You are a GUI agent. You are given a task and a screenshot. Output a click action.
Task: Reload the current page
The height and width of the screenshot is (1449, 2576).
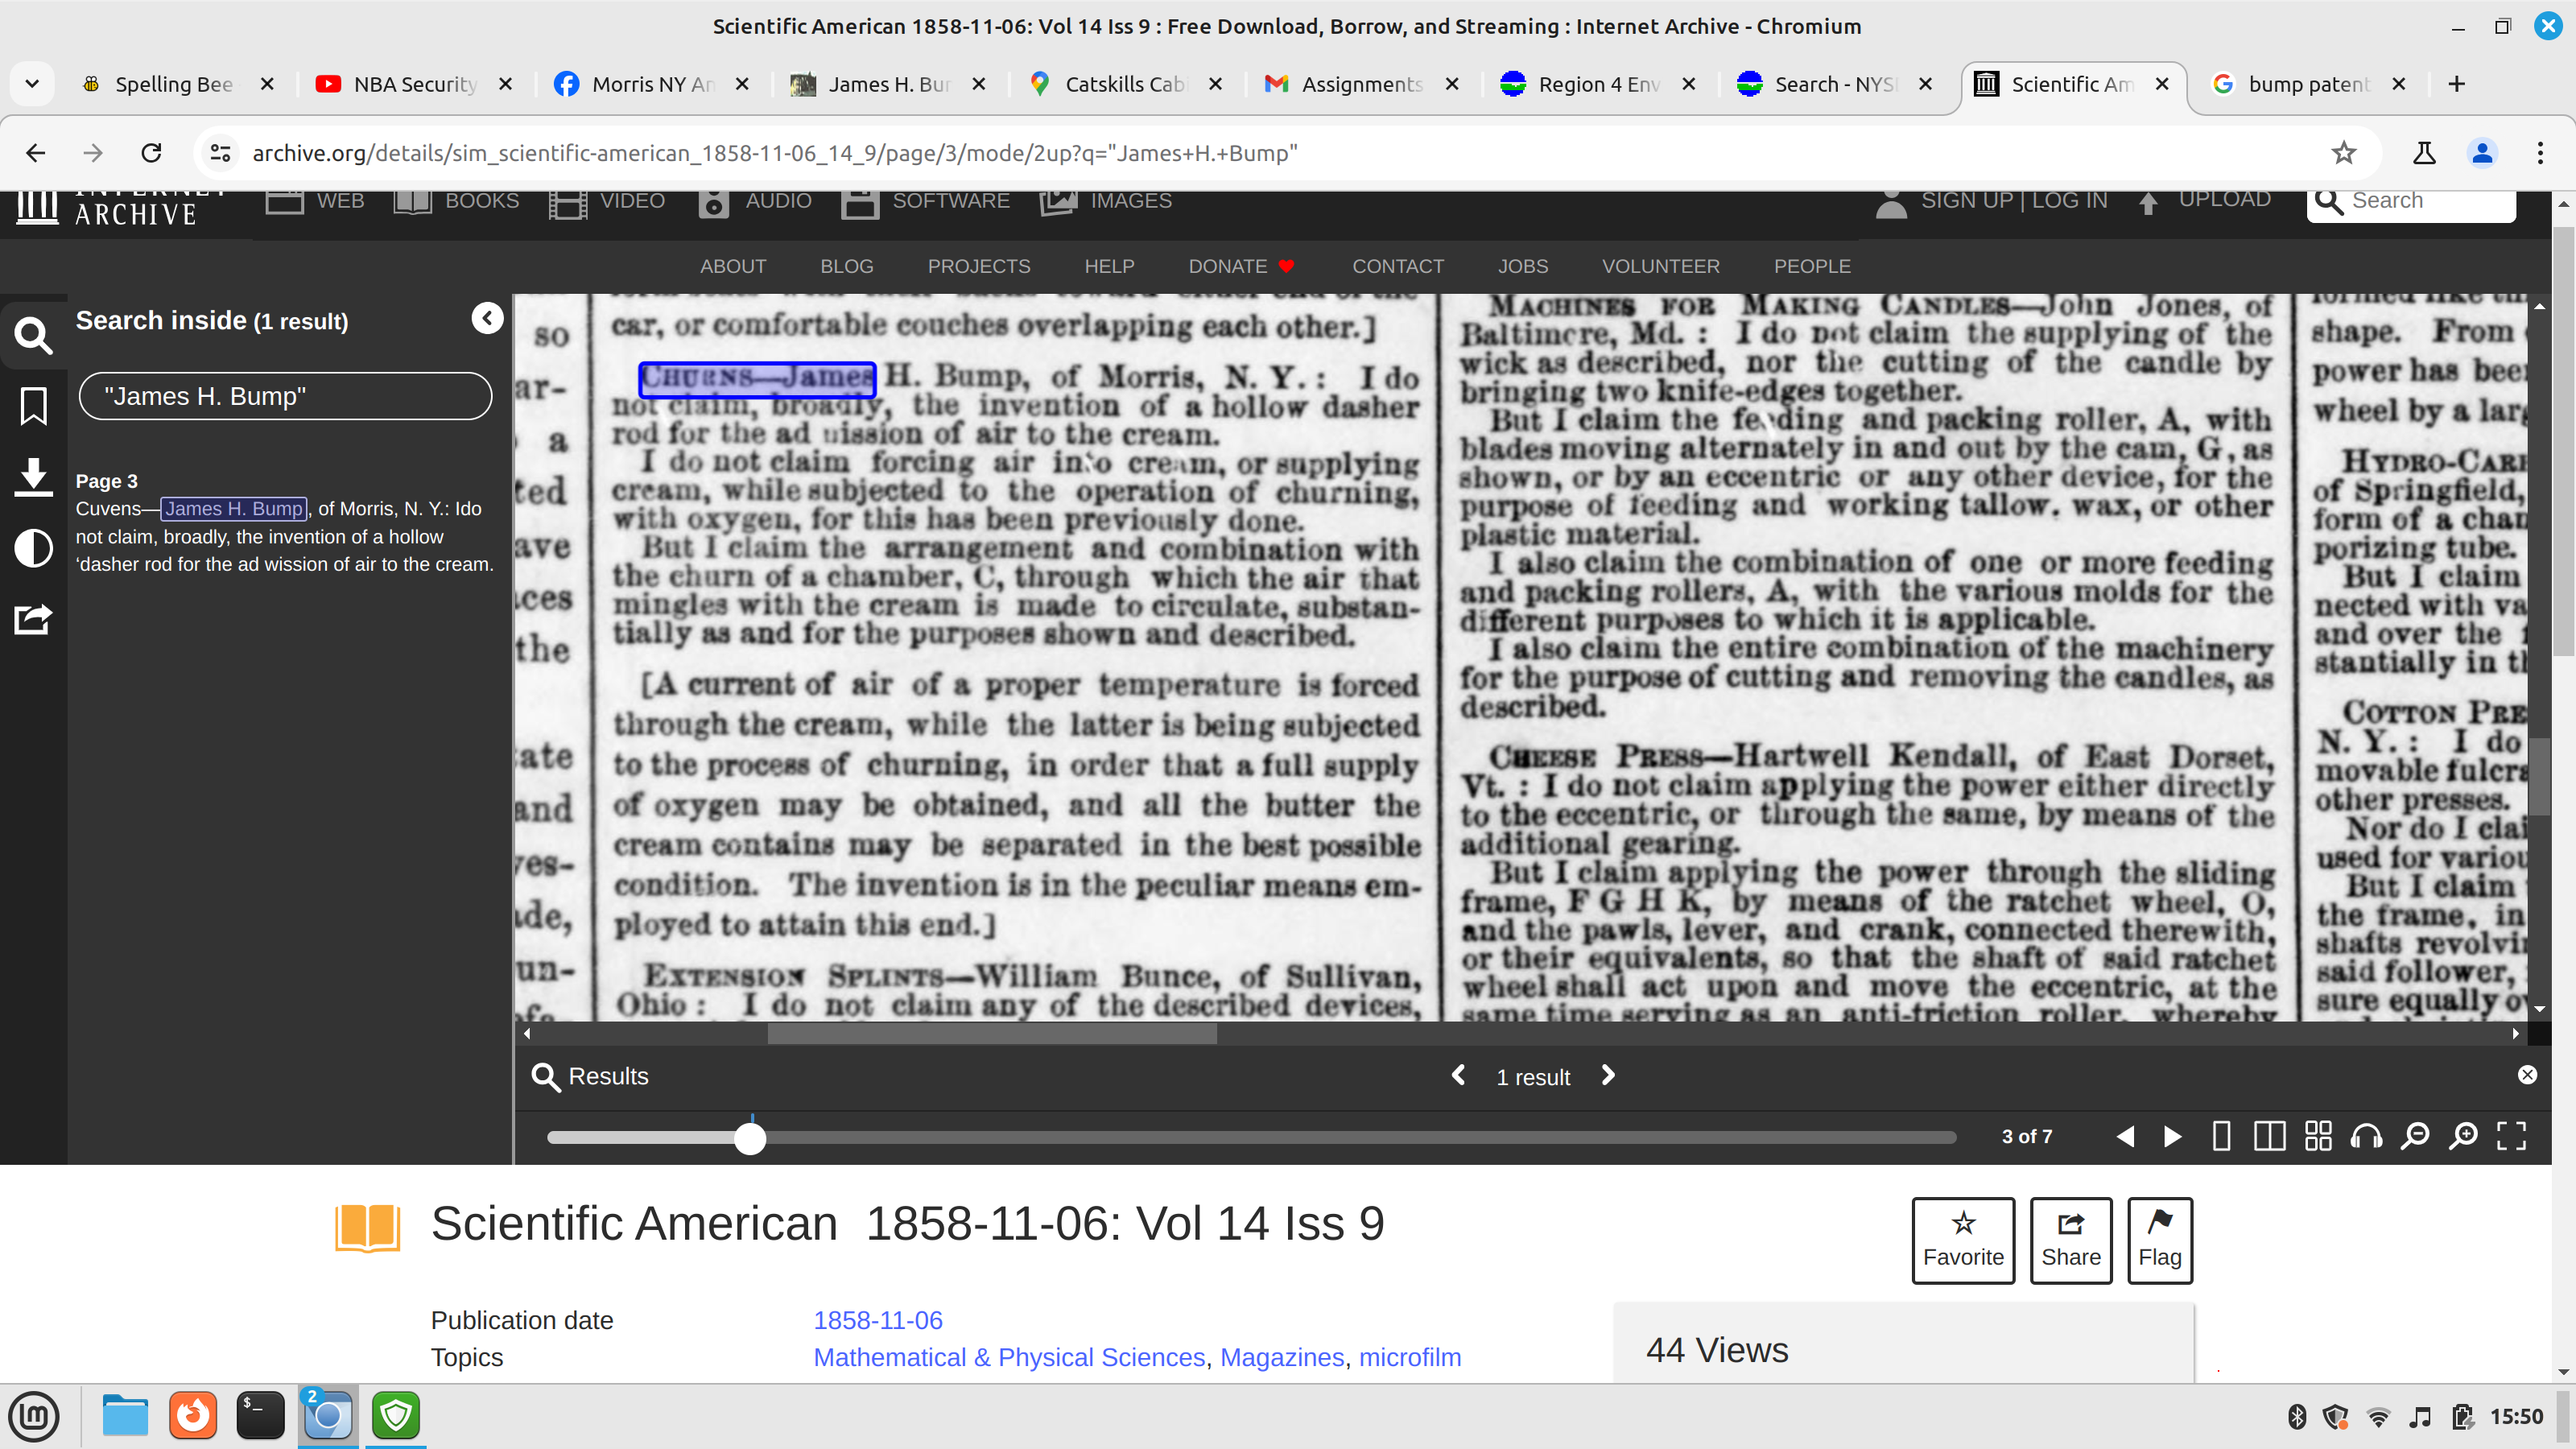click(151, 153)
